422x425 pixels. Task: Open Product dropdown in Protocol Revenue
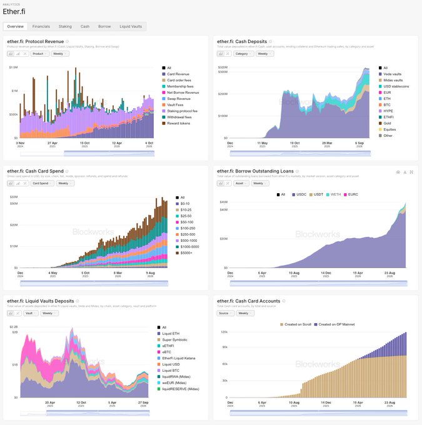[x=39, y=54]
